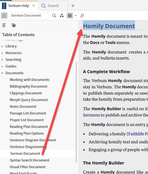Image resolution: width=148 pixels, height=174 pixels.
Task: Click the Sermon Document reference box
Action: pyautogui.click(x=30, y=15)
